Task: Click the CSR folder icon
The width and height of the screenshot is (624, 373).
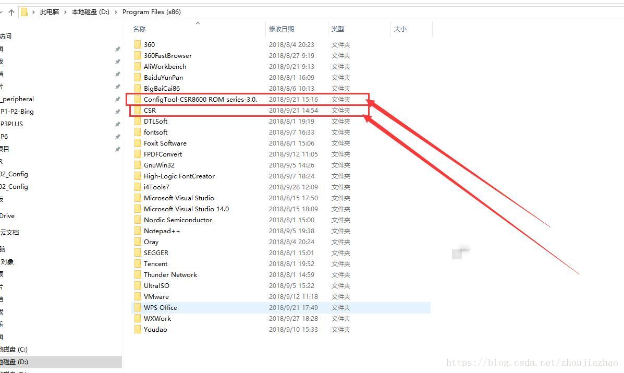Action: pos(138,110)
